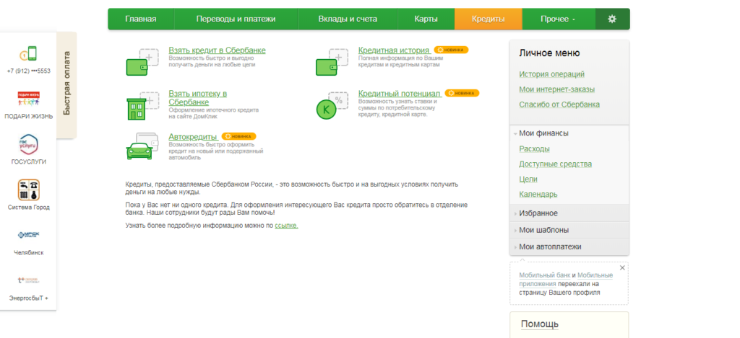Close the Мобильный банк notice
Viewport: 740px width, 338px height.
(622, 267)
